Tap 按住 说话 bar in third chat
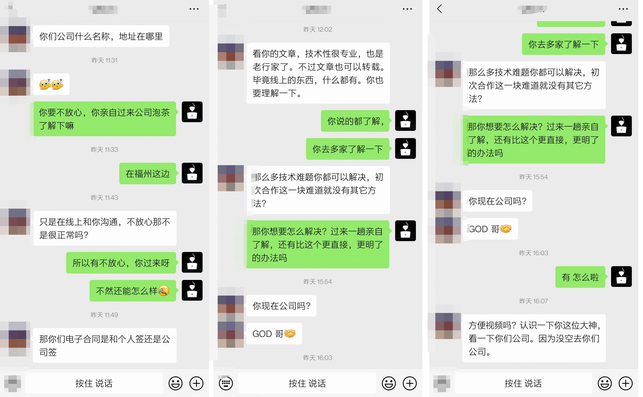 [523, 383]
